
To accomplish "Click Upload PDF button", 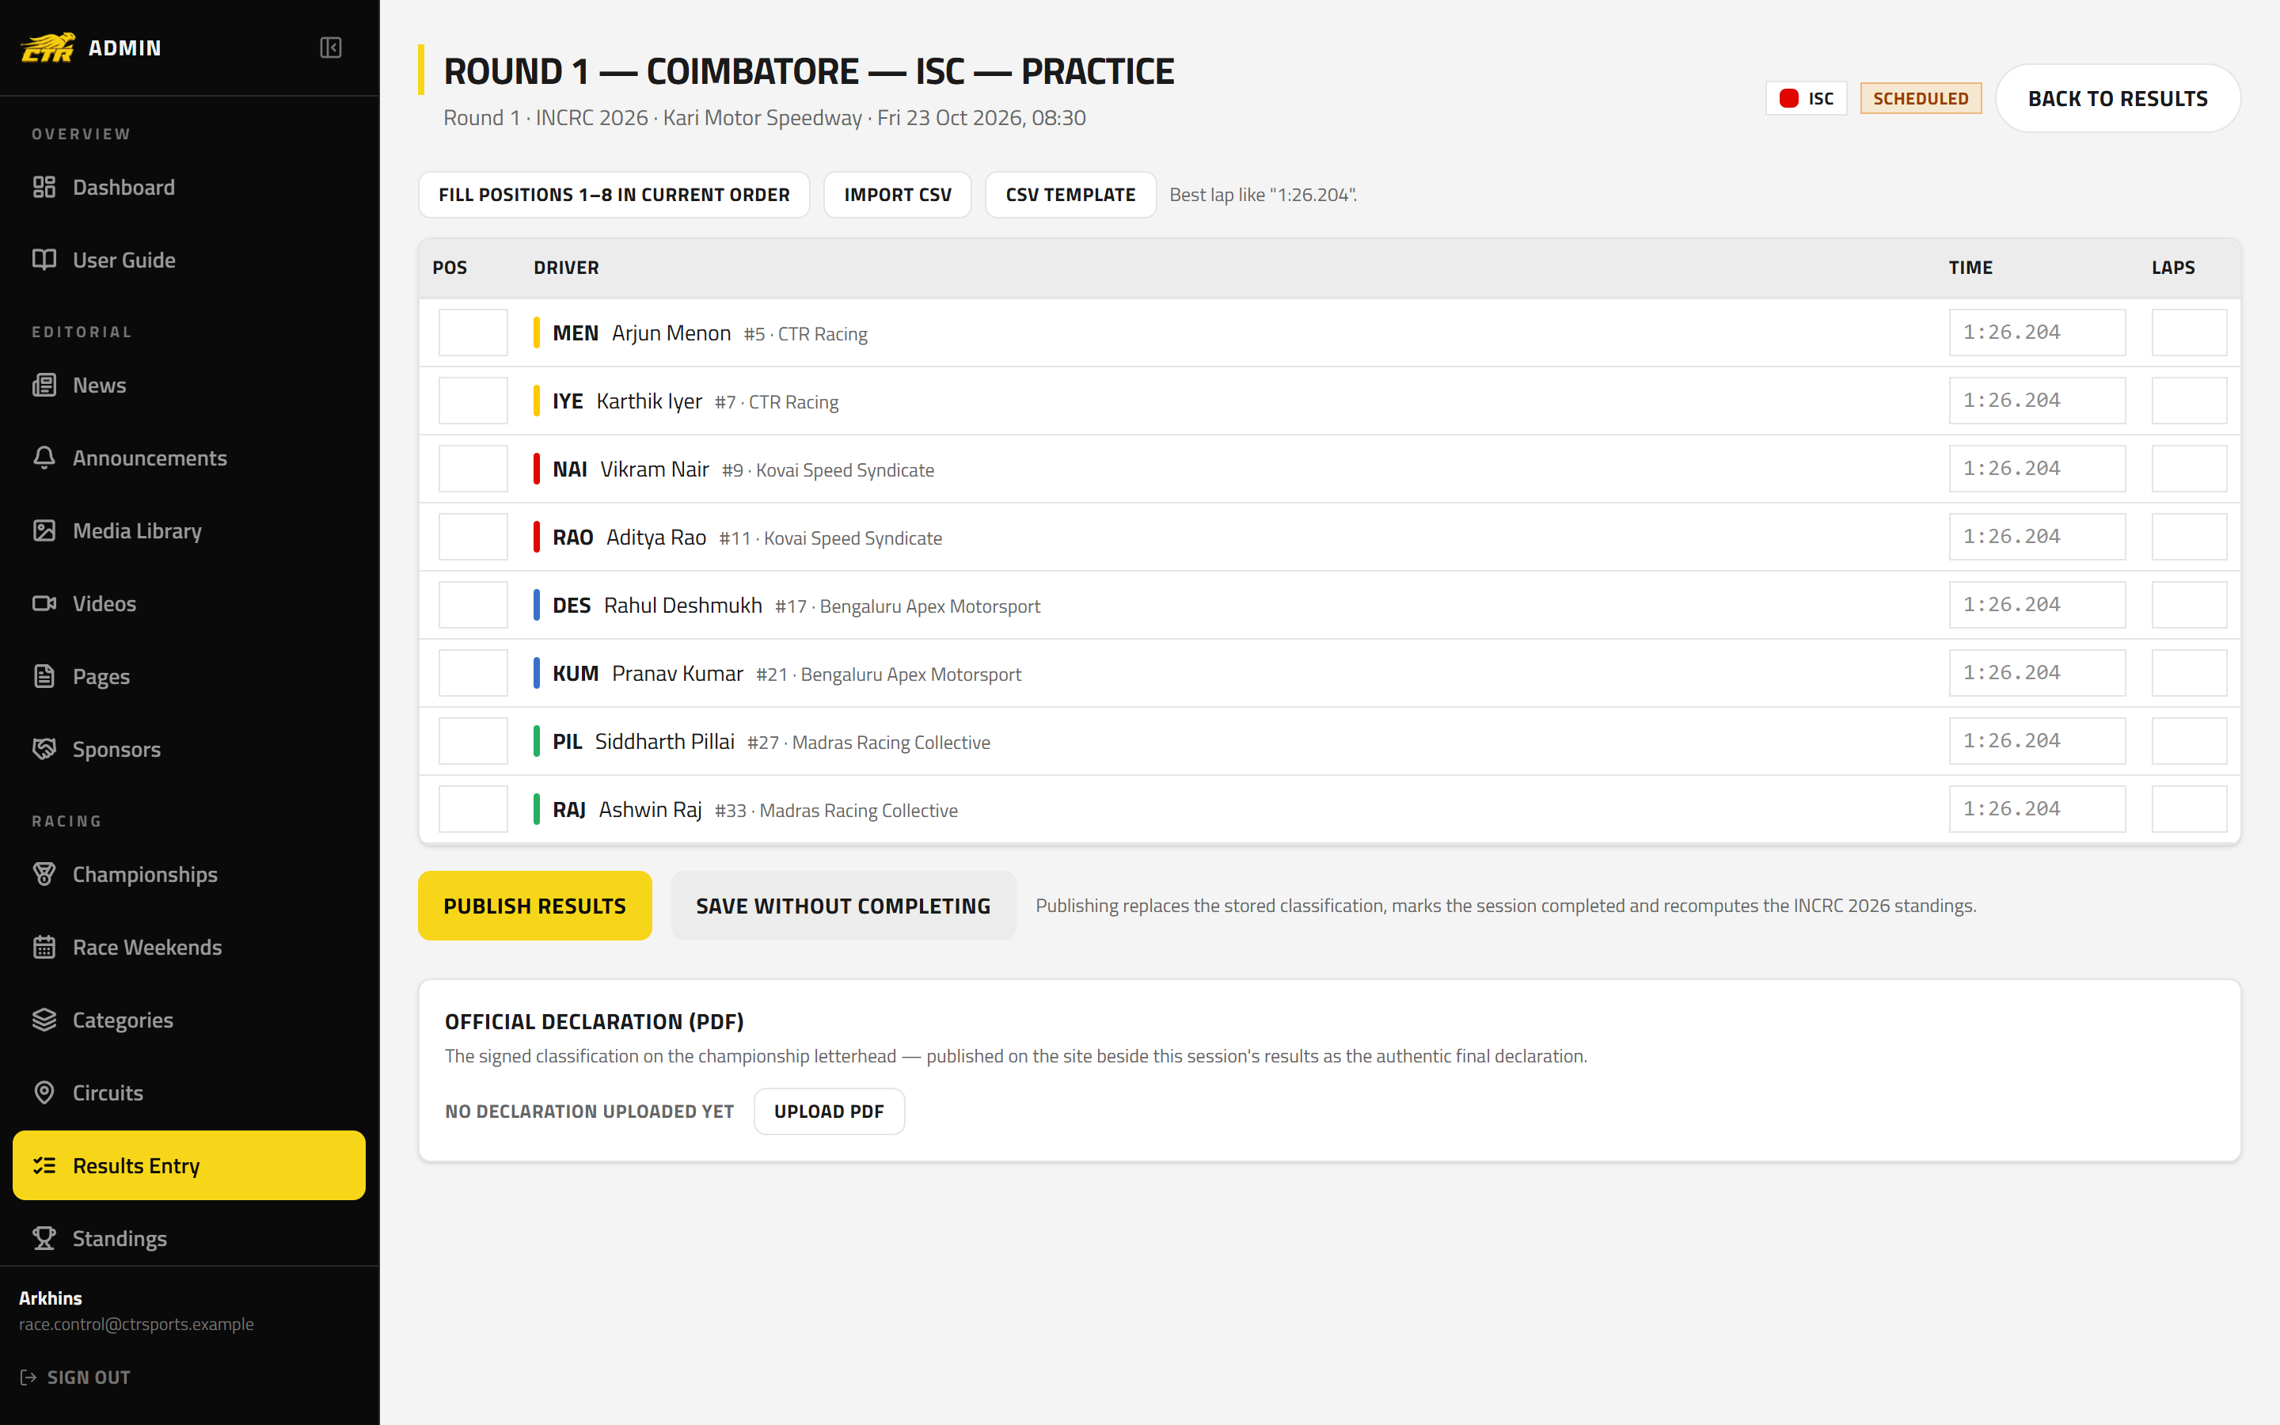I will tap(829, 1111).
